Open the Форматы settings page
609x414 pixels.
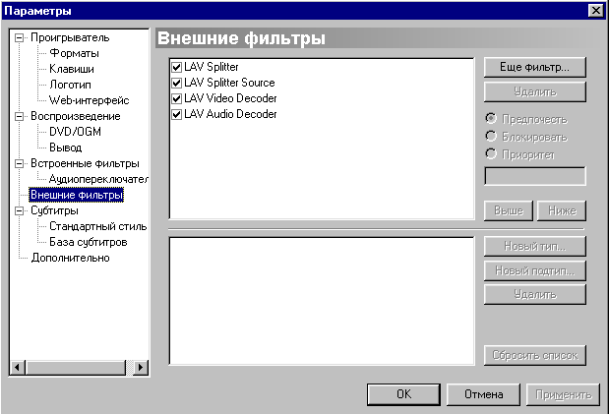tap(74, 53)
